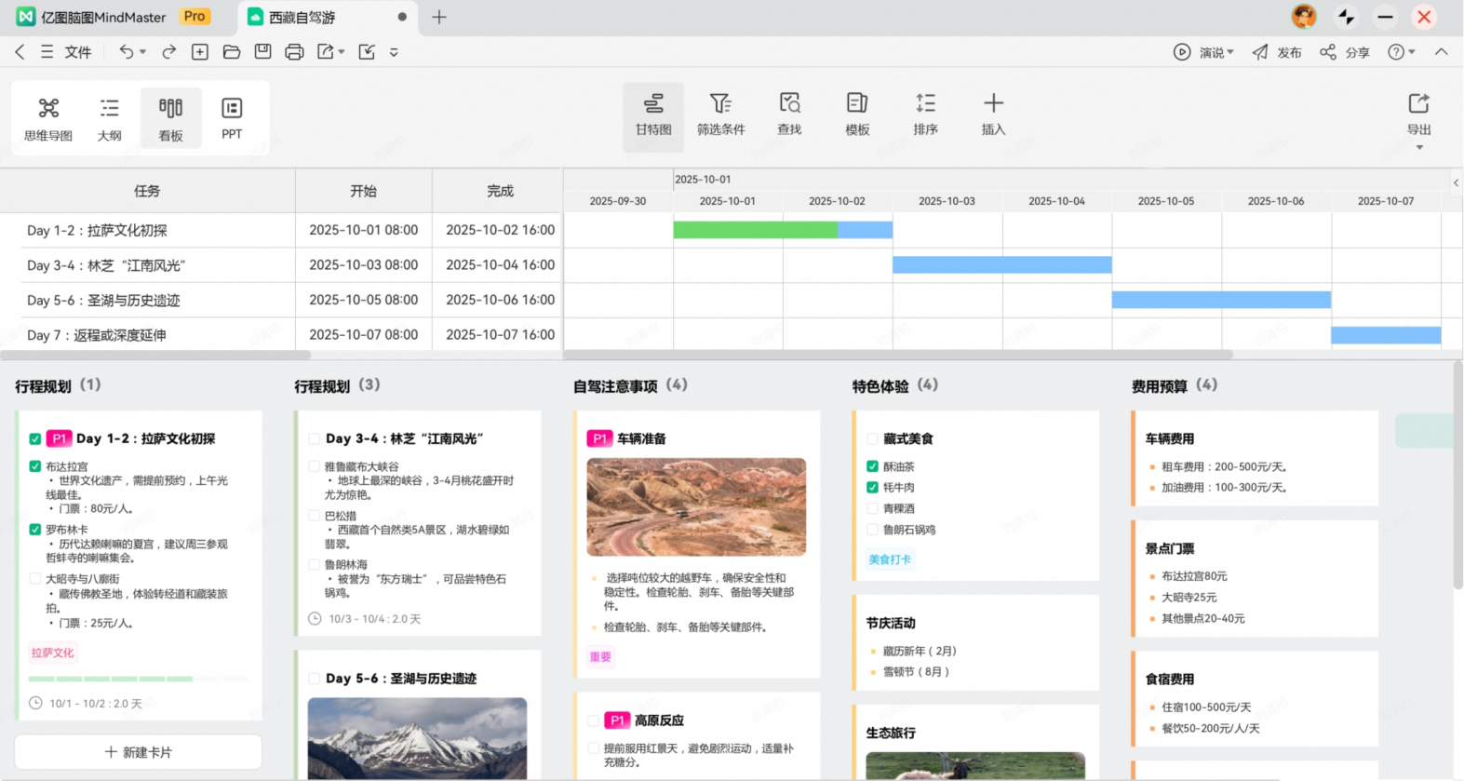Click the green Day 1-2 Gantt progress bar
This screenshot has height=781, width=1464.
(x=754, y=230)
